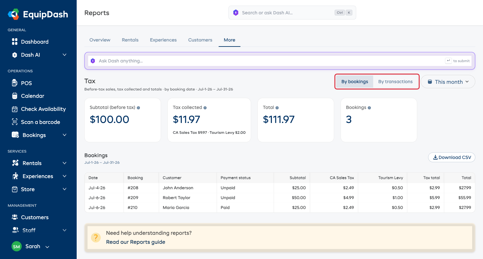
Task: Click the Dash AI icon in search bar
Action: coord(236,13)
